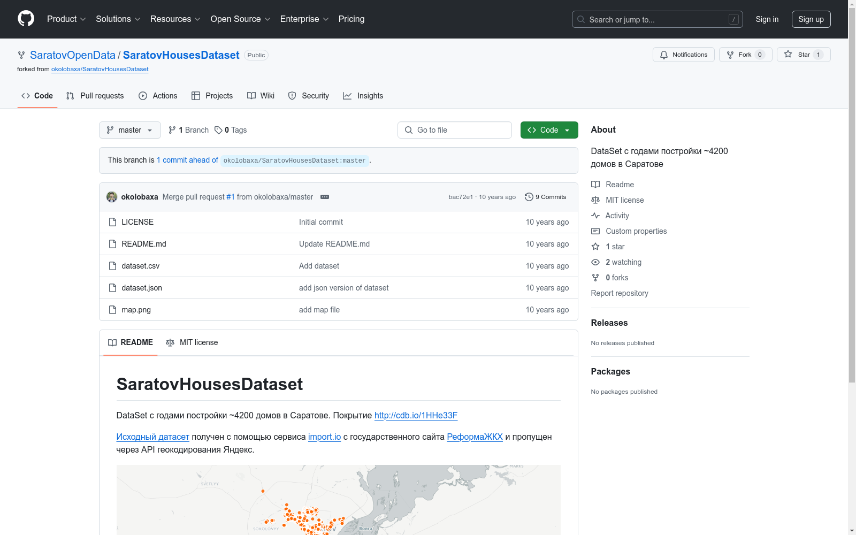The image size is (856, 535).
Task: Star this repository
Action: (x=804, y=55)
